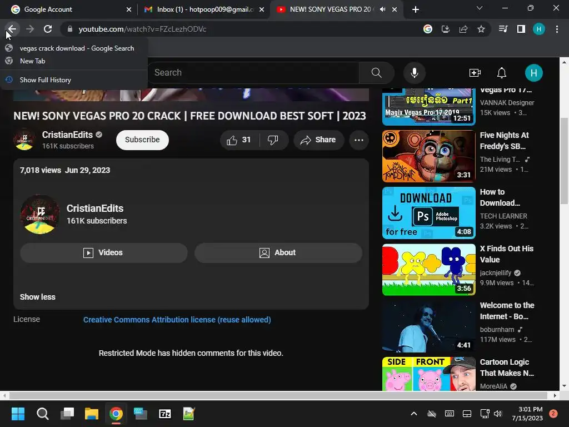Screen dimensions: 569x427
Task: Dislike the video with thumbs down
Action: 273,140
